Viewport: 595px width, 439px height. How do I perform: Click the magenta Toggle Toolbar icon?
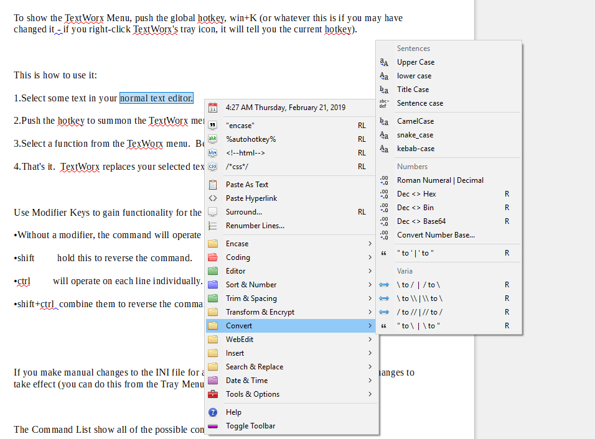coord(213,426)
